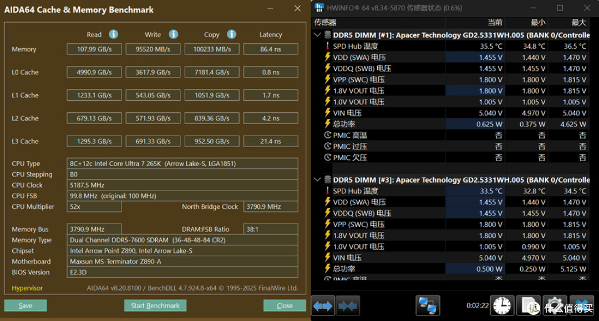Click the Copy info icon in AIDA64
This screenshot has height=321, width=599.
[x=231, y=34]
